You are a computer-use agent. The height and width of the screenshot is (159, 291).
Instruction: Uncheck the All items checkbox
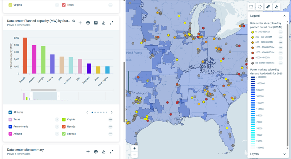pyautogui.click(x=10, y=112)
